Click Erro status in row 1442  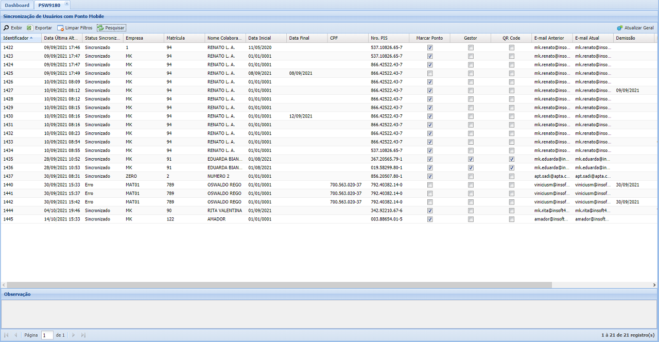pyautogui.click(x=89, y=202)
